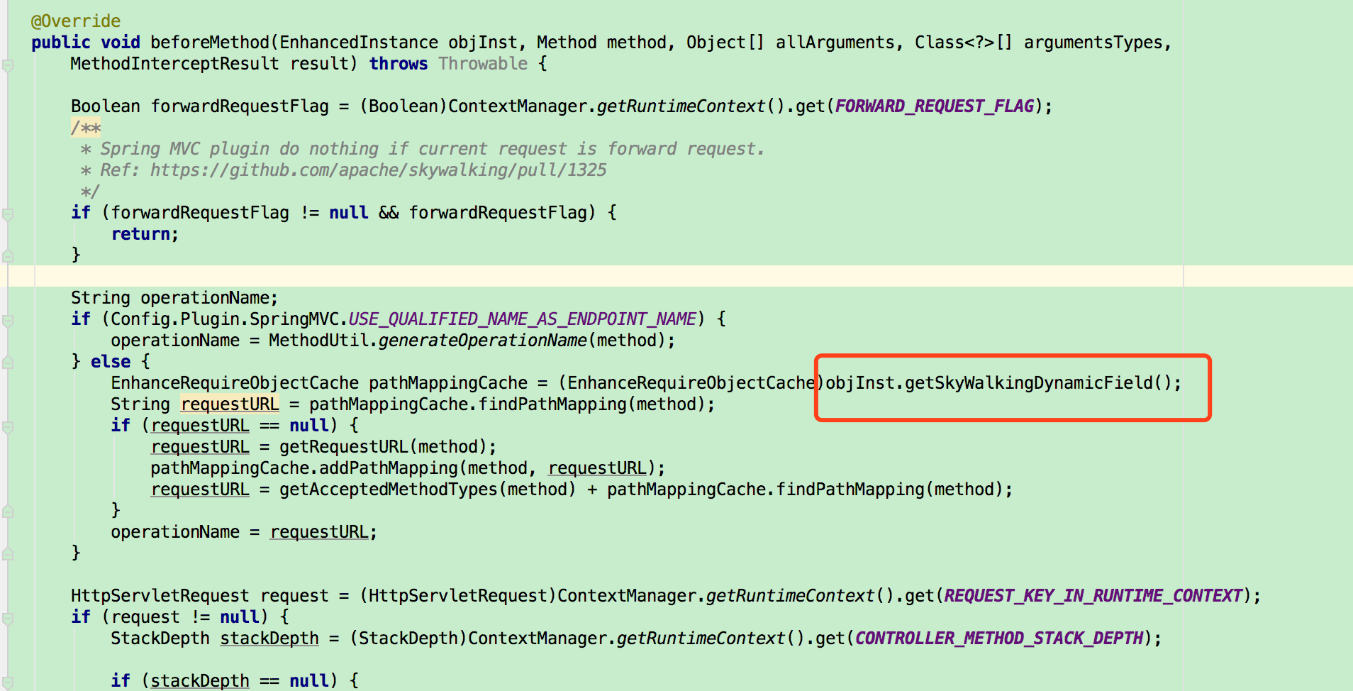The height and width of the screenshot is (691, 1353).
Task: Click fold end marker below getAcceptedMethodTypes line
Action: point(8,512)
